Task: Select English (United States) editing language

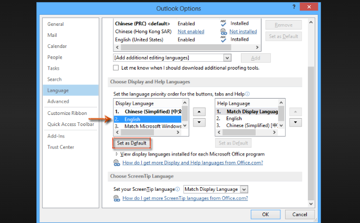Action: point(187,40)
